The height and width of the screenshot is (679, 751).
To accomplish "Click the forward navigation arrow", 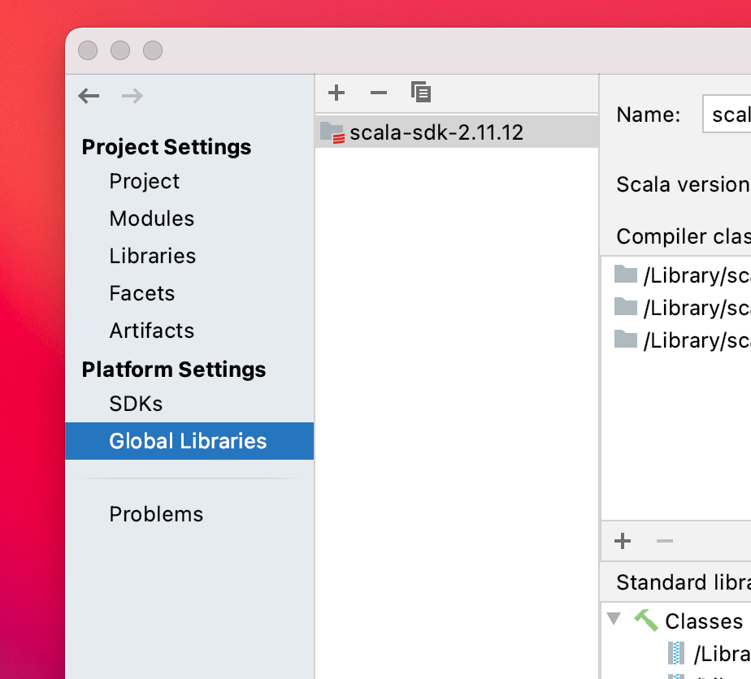I will (132, 96).
